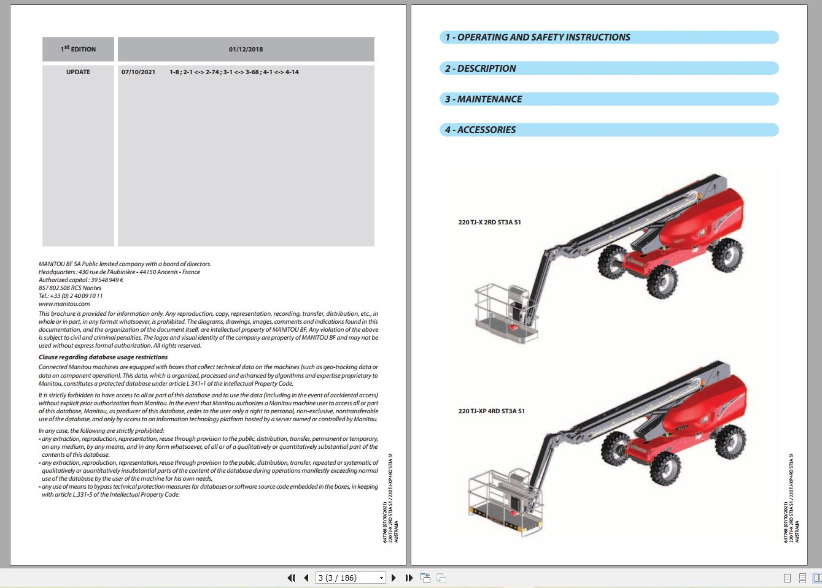Click the 'UPDATE' row label

[78, 72]
